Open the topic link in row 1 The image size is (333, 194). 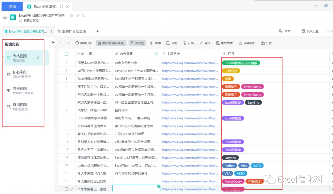coord(190,63)
